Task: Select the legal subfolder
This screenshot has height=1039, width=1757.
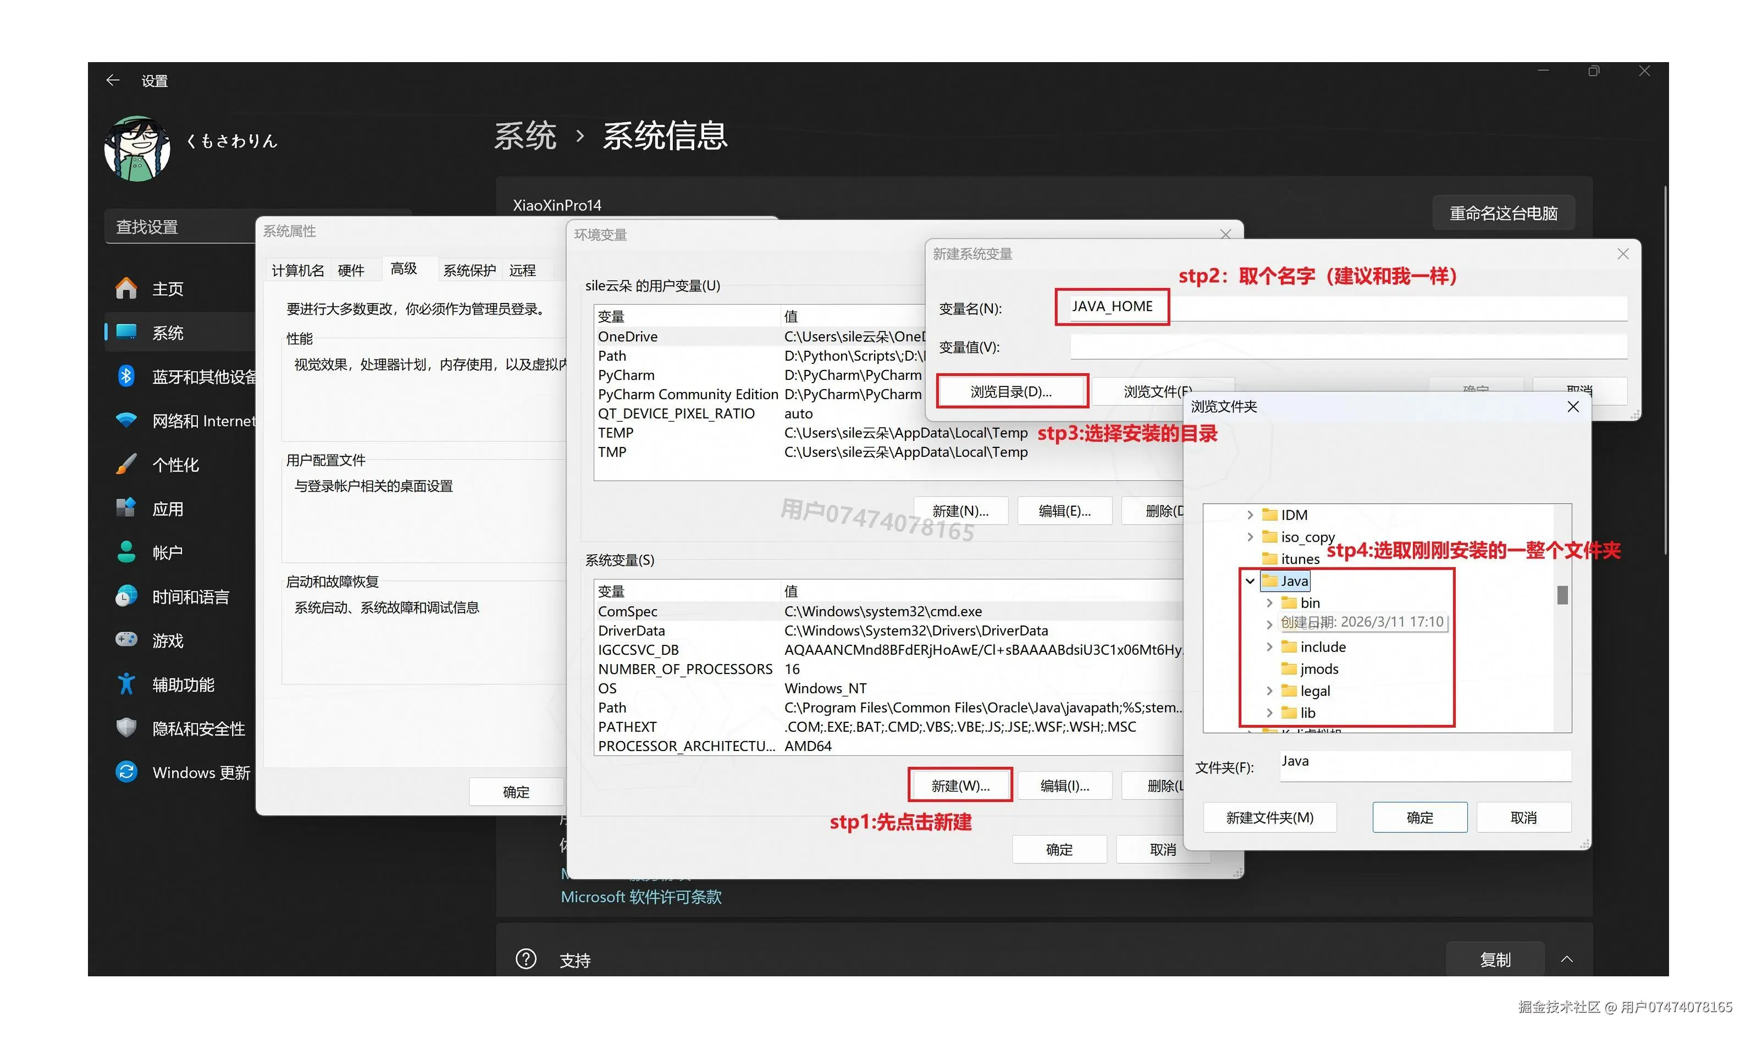Action: pyautogui.click(x=1306, y=690)
